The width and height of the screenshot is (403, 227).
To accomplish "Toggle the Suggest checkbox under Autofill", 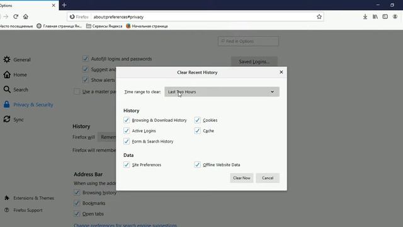I will [86, 69].
